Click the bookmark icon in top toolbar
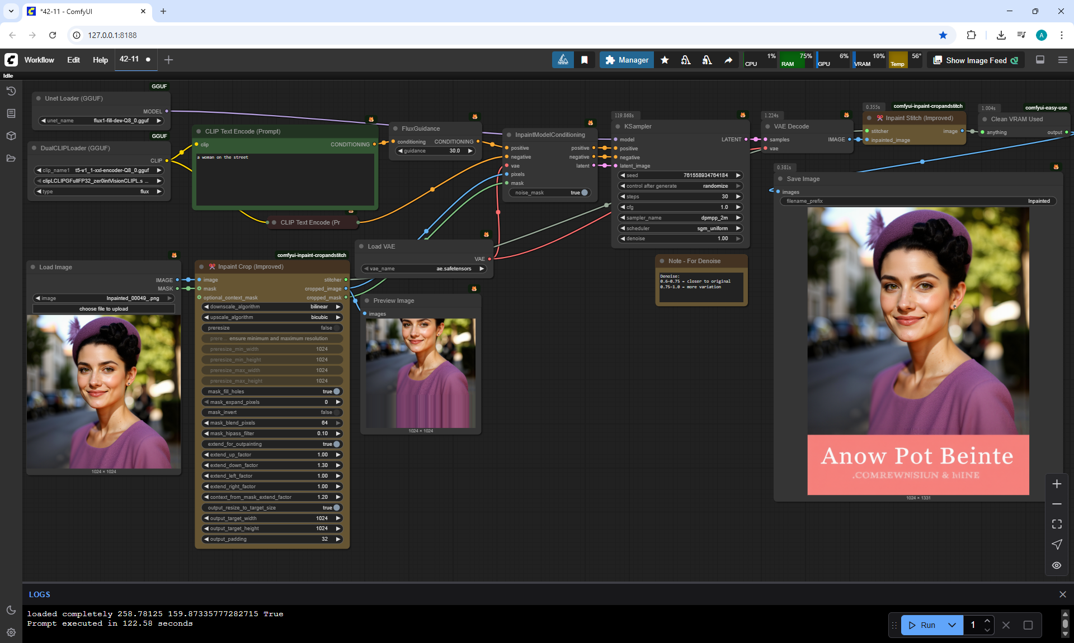The height and width of the screenshot is (643, 1074). (584, 60)
